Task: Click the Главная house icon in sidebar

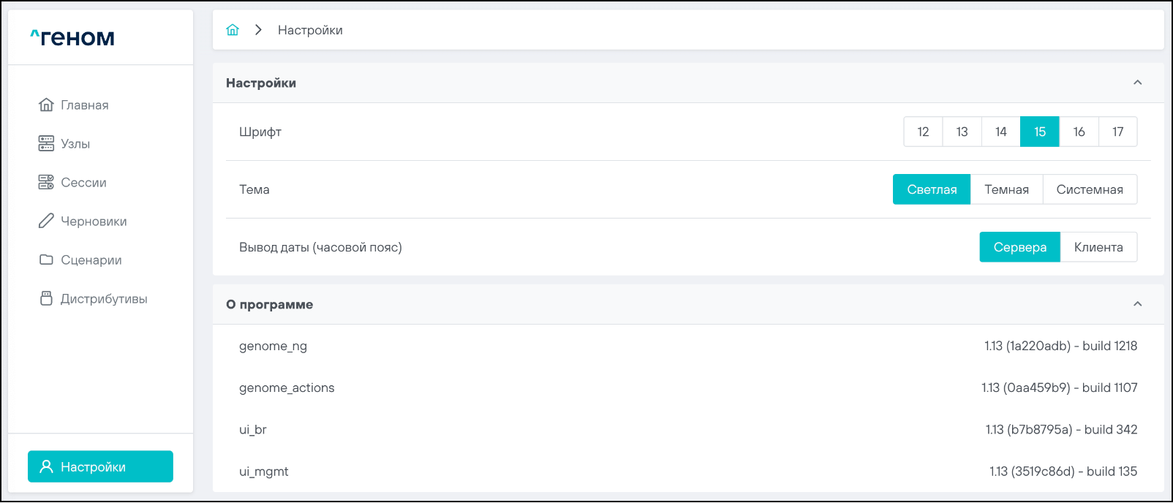Action: coord(46,105)
